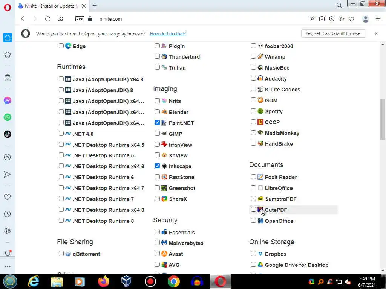Open three-dots sidebar setup
386x289 pixels.
click(x=8, y=266)
